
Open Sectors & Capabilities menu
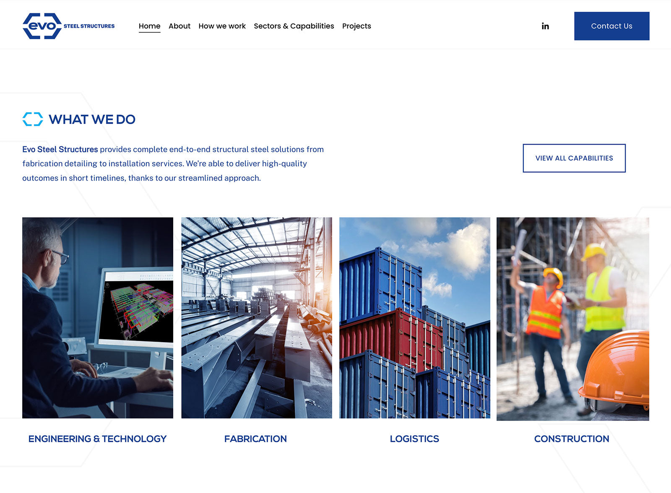click(x=294, y=26)
